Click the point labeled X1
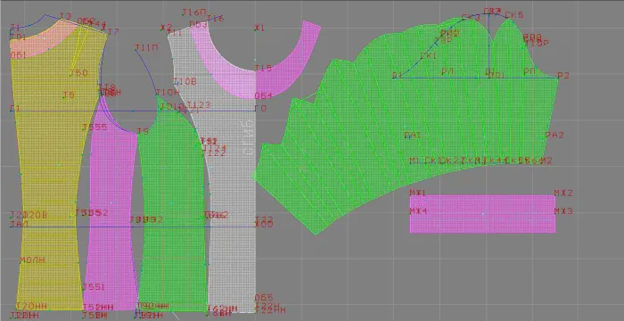This screenshot has height=321, width=624. pos(259,28)
